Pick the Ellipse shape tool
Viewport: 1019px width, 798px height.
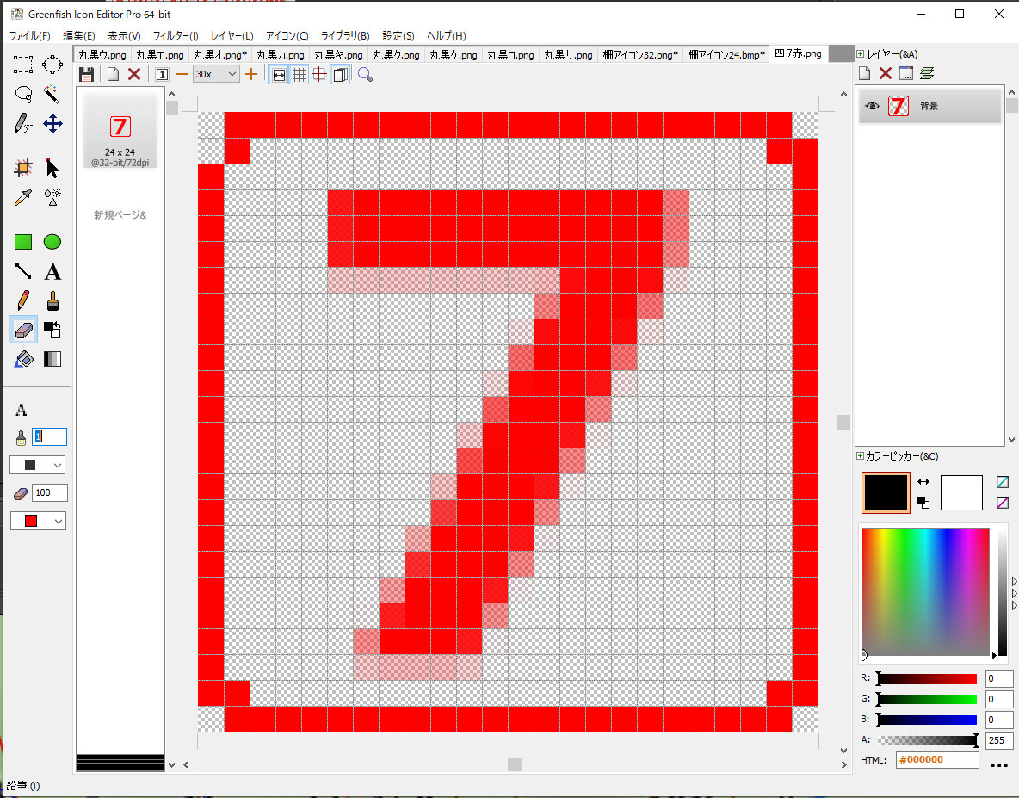coord(52,243)
